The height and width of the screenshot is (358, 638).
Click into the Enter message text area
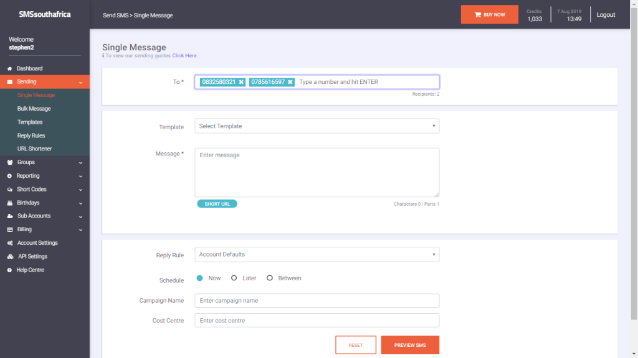(x=317, y=172)
